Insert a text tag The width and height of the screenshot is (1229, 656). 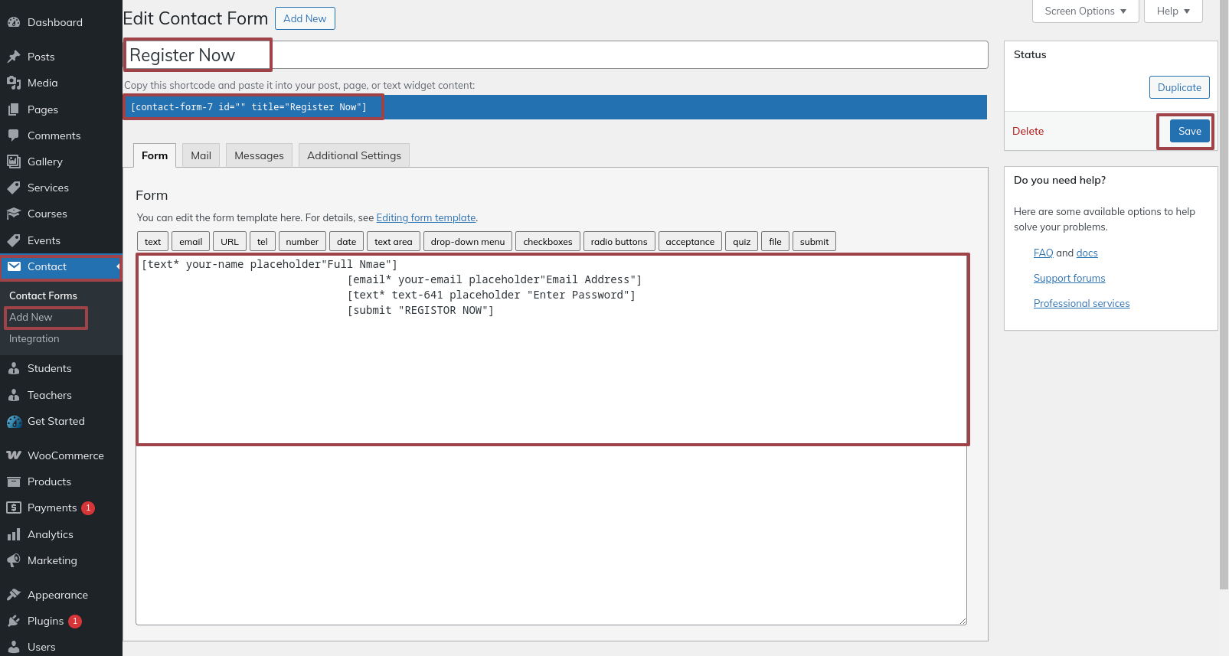click(x=152, y=241)
